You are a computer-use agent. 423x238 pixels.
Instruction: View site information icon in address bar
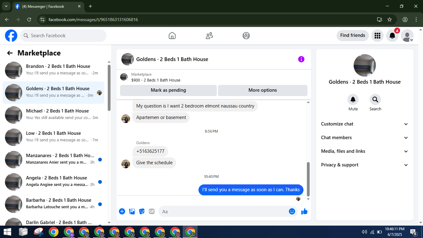point(43,20)
